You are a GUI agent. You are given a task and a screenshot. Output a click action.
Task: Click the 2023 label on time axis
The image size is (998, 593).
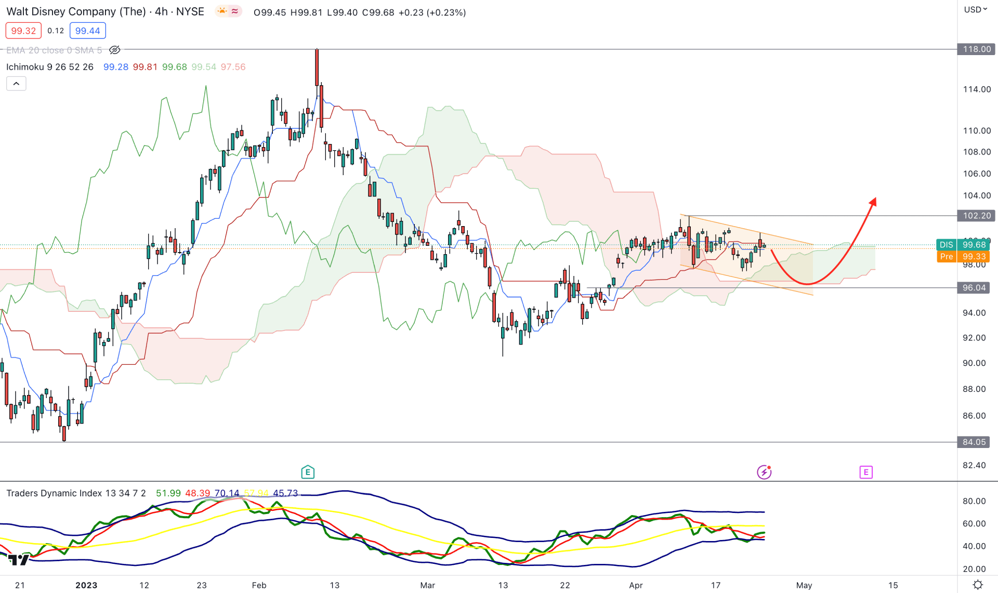(x=86, y=585)
